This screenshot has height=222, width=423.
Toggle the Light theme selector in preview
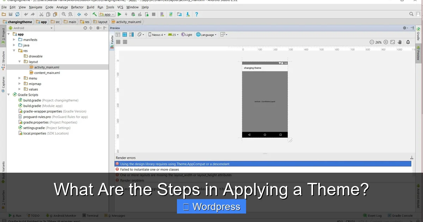pyautogui.click(x=187, y=34)
